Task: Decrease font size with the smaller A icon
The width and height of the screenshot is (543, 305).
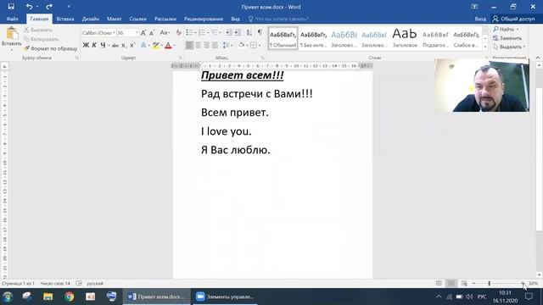Action: [x=152, y=33]
